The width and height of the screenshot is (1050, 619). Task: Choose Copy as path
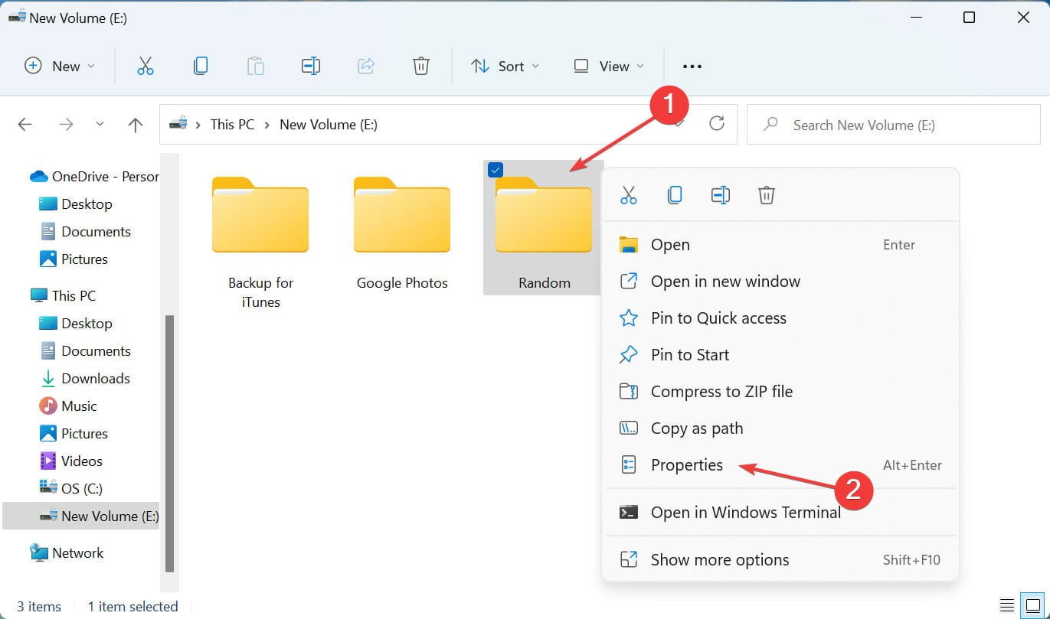[x=780, y=428]
